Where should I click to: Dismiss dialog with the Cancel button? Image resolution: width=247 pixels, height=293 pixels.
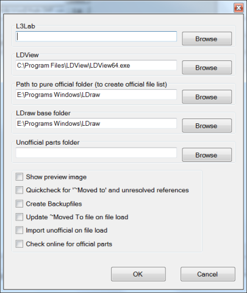pyautogui.click(x=208, y=274)
